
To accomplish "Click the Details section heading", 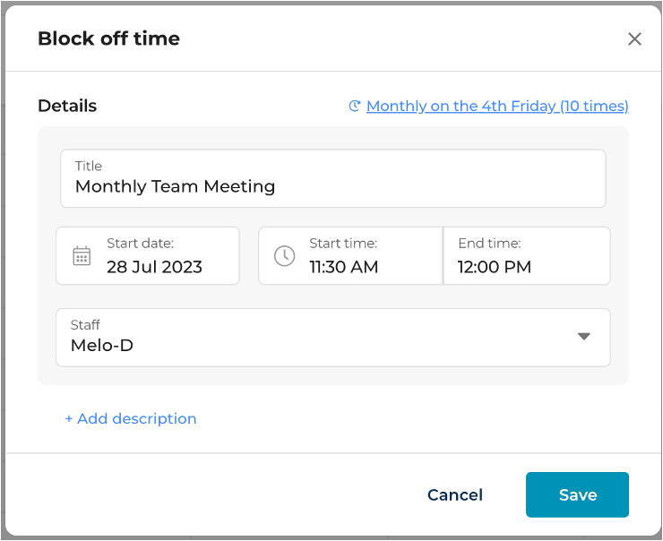I will tap(67, 106).
